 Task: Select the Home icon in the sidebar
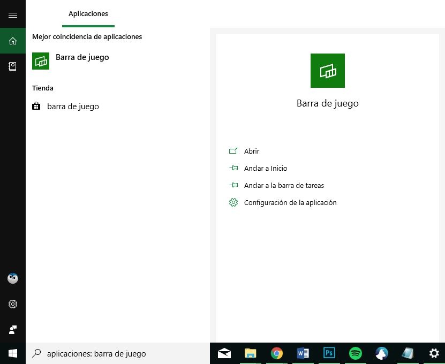(x=13, y=41)
